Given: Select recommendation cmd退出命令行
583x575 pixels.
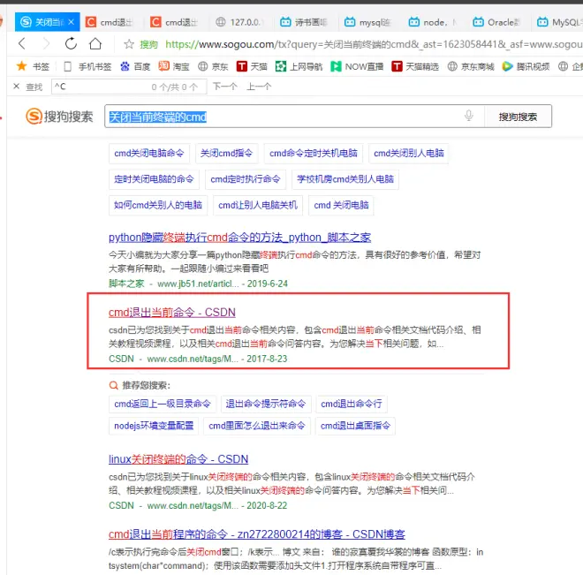Looking at the screenshot, I should (352, 404).
